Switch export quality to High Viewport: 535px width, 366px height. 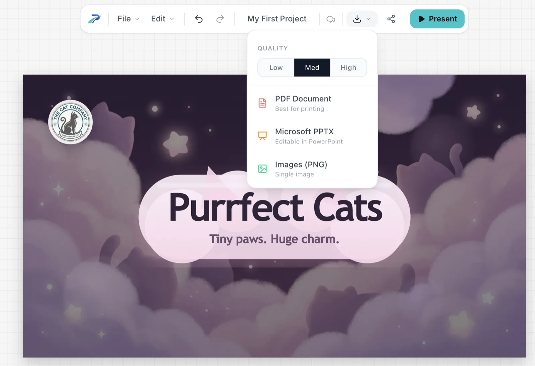(x=348, y=68)
